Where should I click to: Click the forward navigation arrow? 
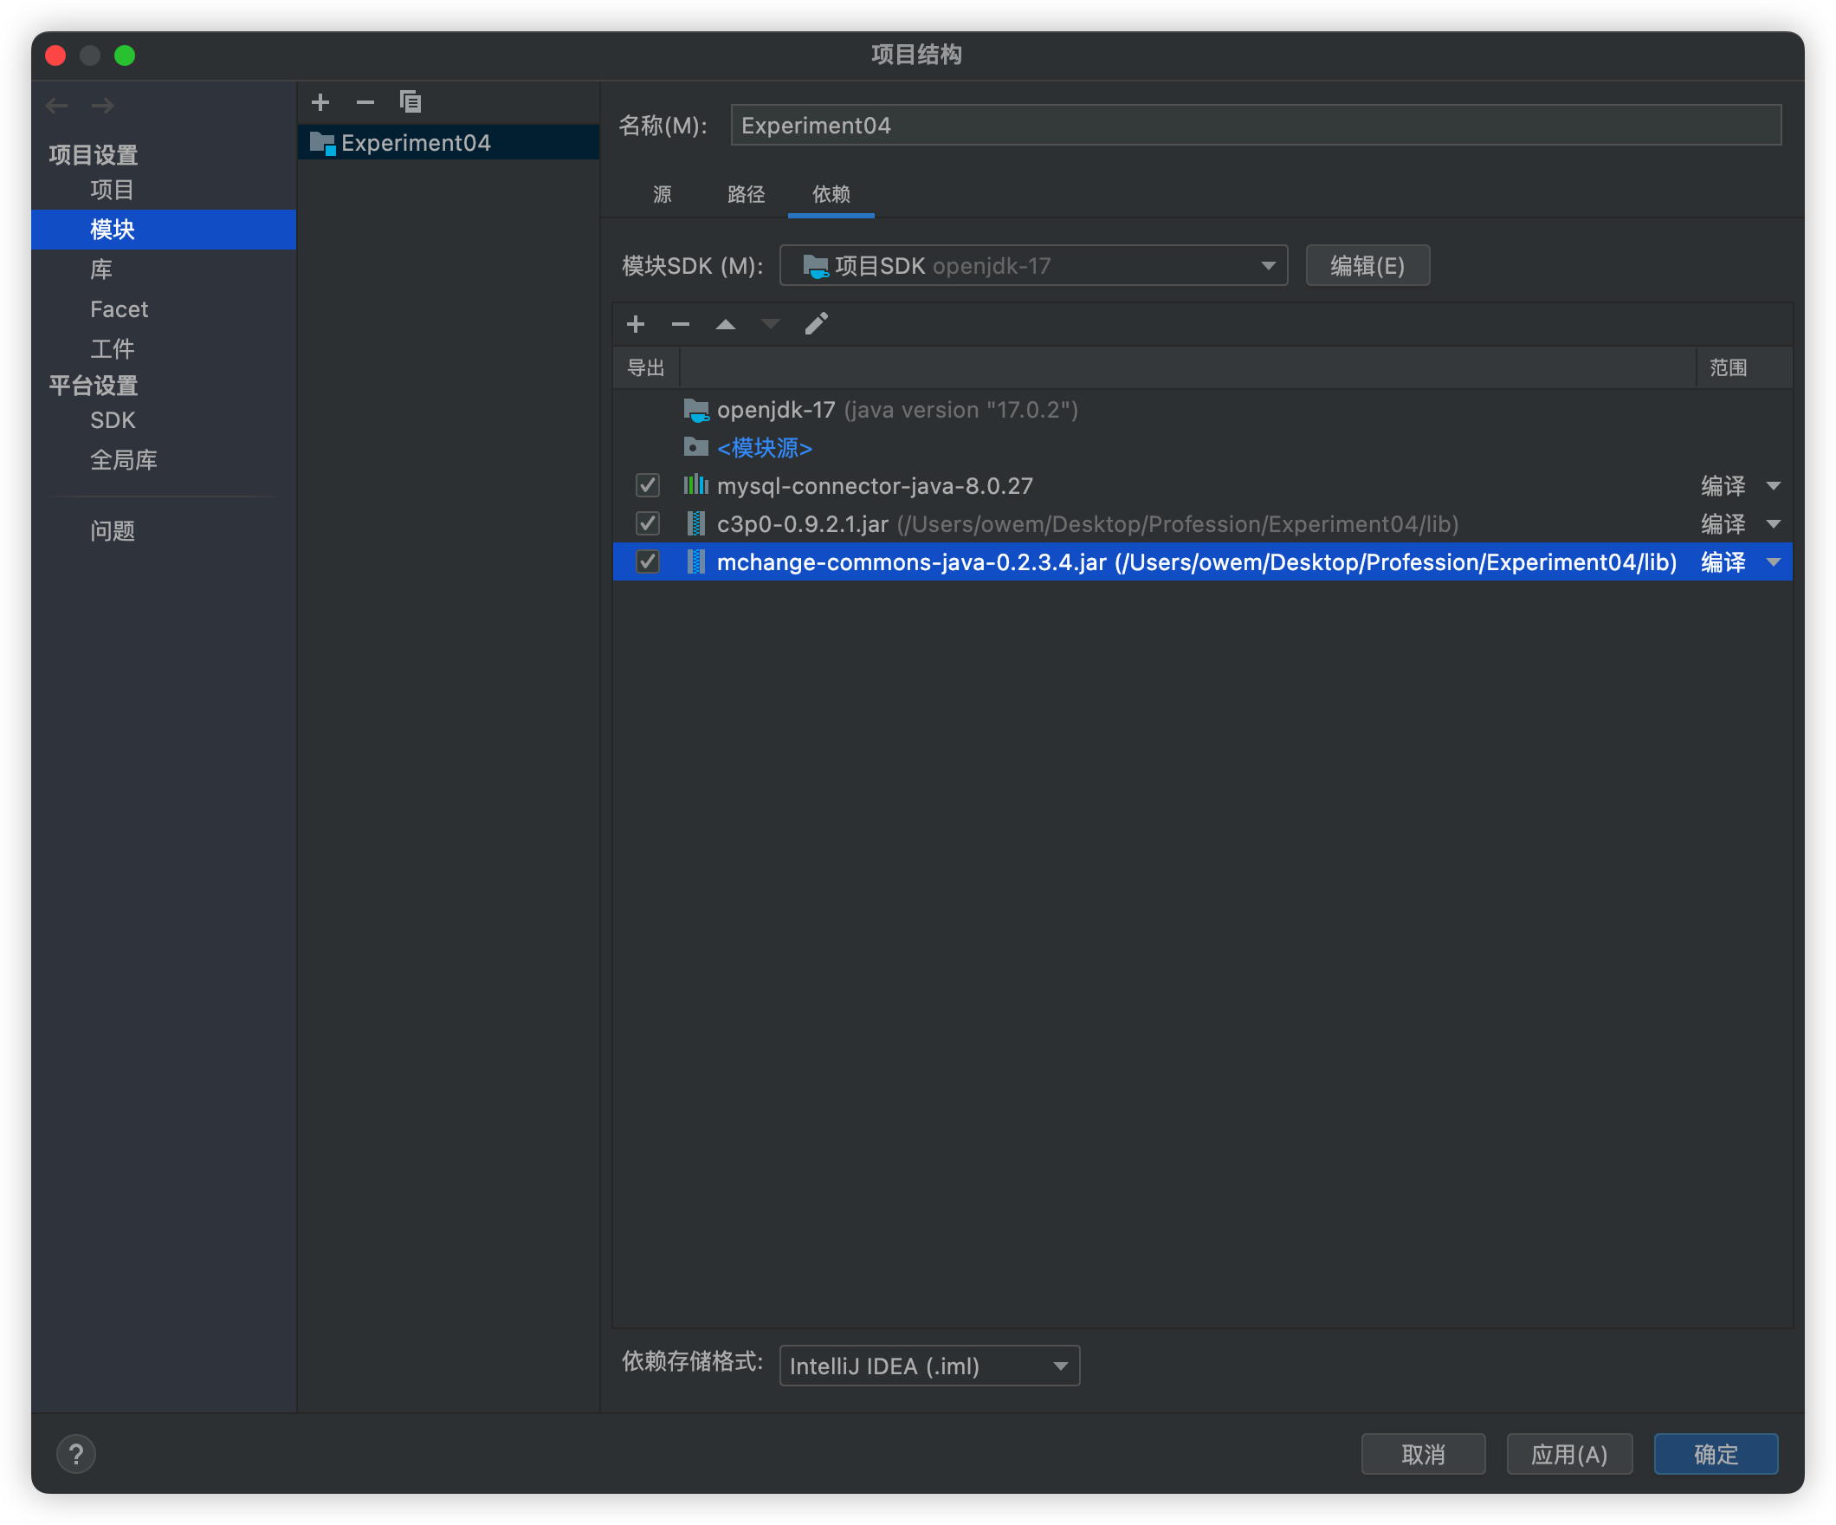(102, 106)
